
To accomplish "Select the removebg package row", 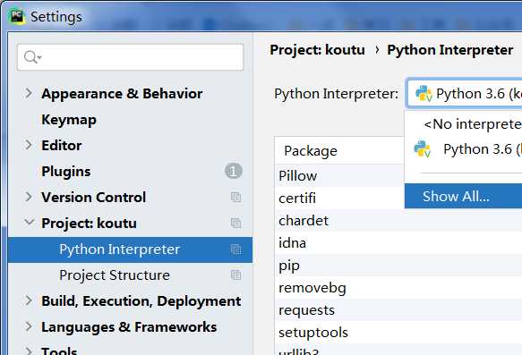I will (x=398, y=288).
